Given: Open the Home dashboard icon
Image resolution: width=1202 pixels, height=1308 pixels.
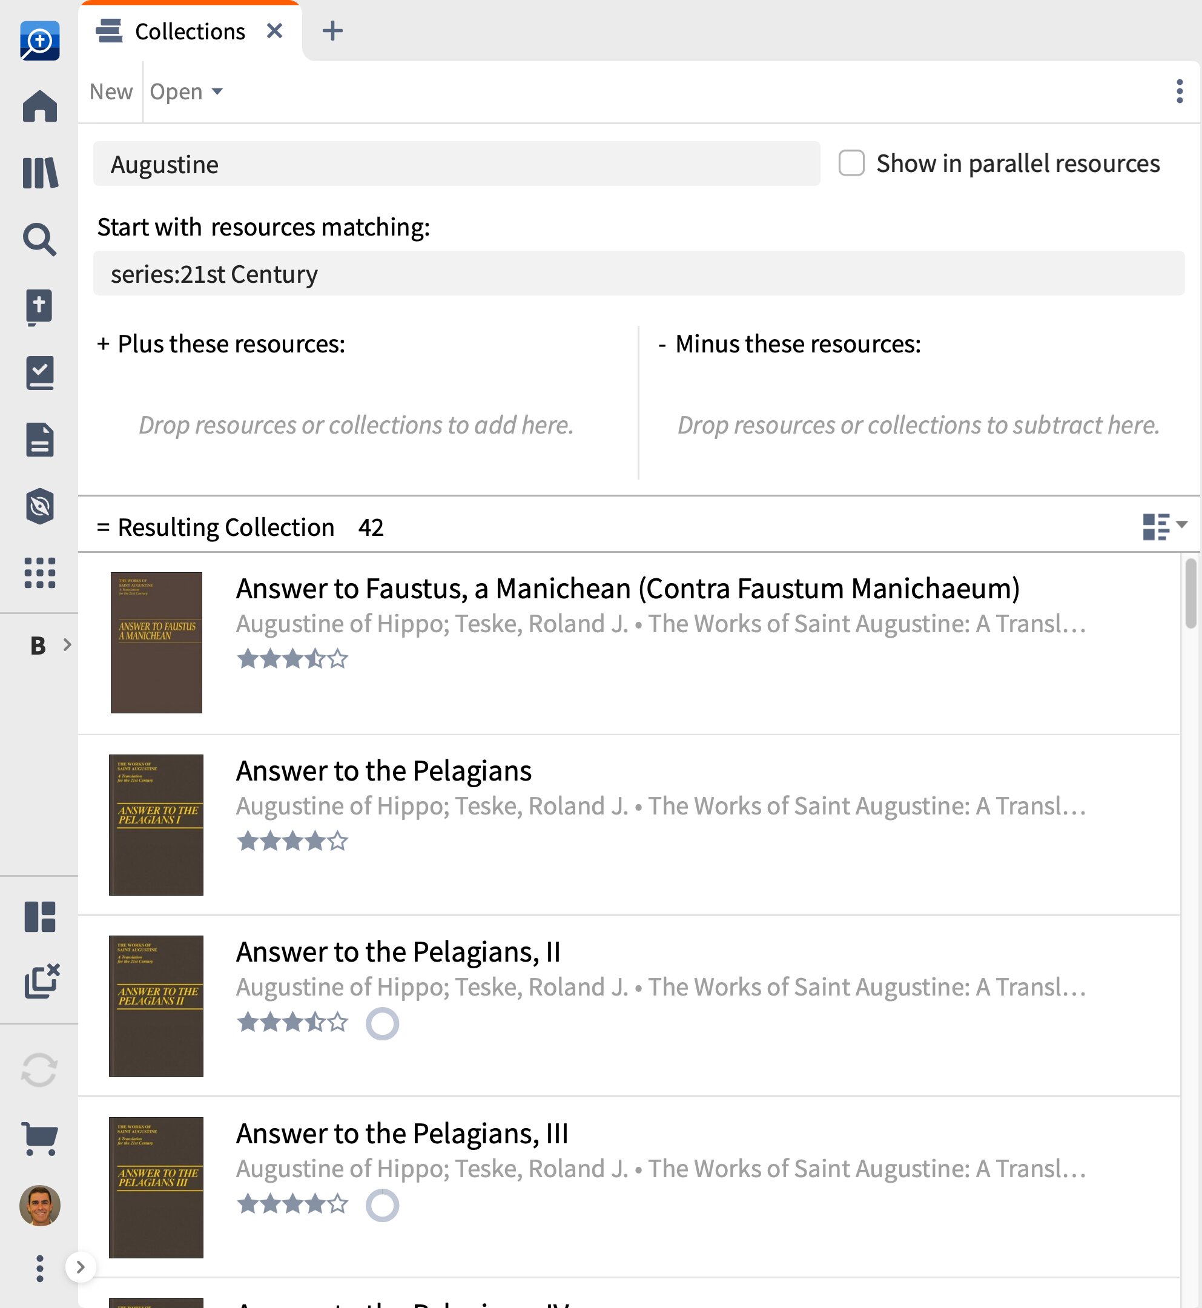Looking at the screenshot, I should tap(40, 106).
